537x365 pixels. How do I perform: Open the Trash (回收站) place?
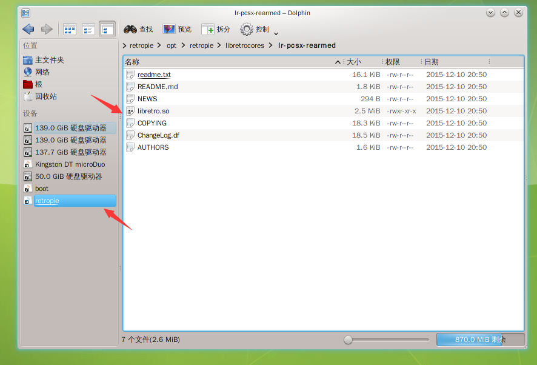coord(45,96)
